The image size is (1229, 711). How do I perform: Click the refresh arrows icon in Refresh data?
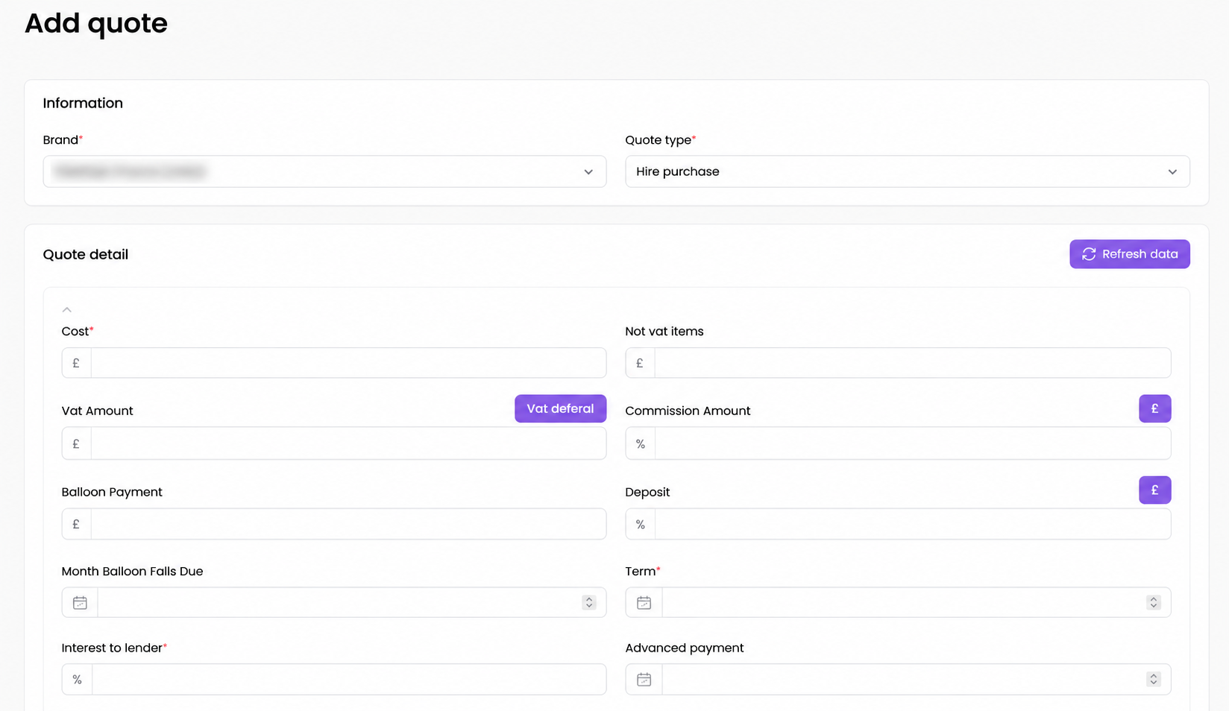click(1089, 254)
